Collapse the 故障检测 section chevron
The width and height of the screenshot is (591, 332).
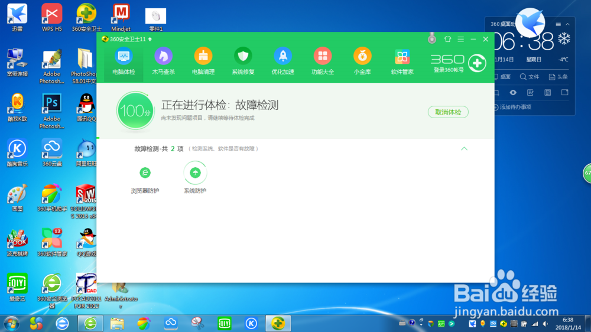point(464,148)
